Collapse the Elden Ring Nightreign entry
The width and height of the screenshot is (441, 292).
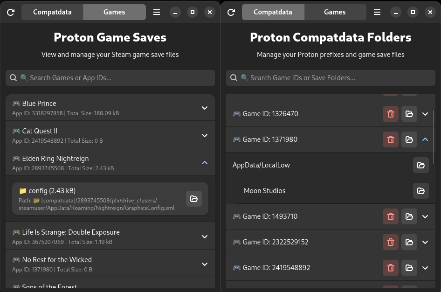coord(204,162)
